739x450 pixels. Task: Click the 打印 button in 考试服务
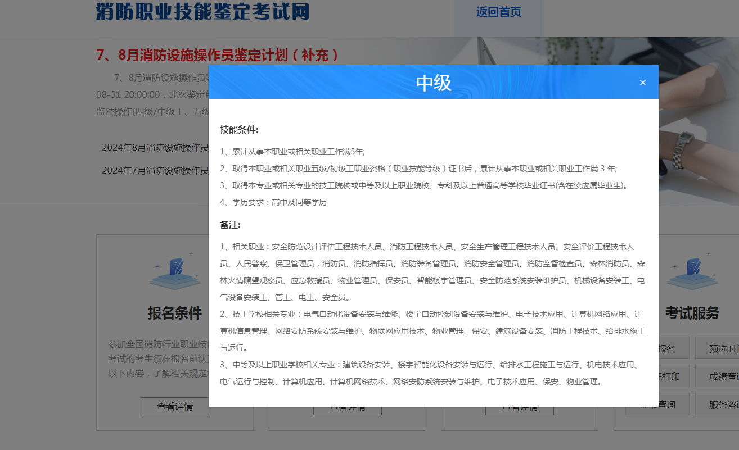[669, 376]
